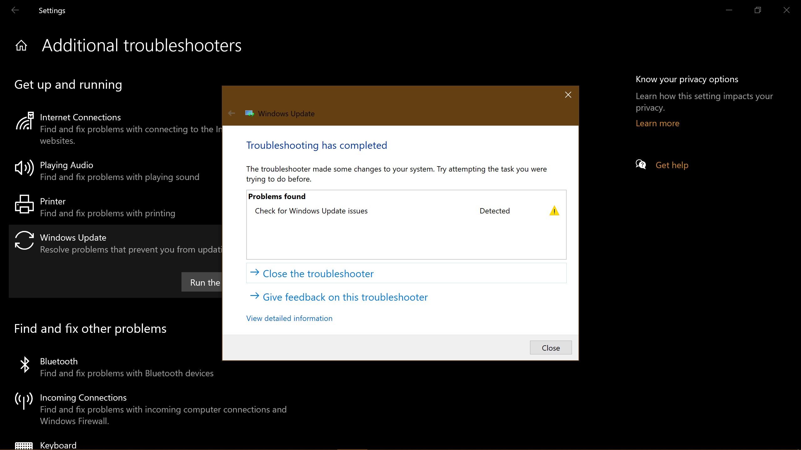This screenshot has height=450, width=801.
Task: Go back using the Settings back arrow
Action: [15, 10]
